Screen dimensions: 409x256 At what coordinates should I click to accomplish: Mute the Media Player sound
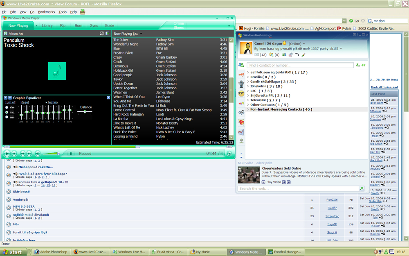[x=38, y=154]
